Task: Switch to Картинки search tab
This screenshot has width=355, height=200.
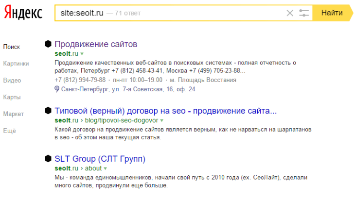Action: tap(16, 64)
